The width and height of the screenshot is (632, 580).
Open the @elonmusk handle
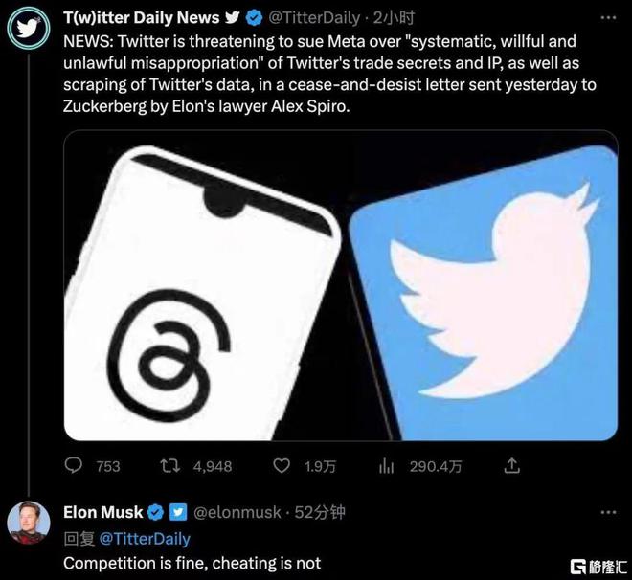tap(237, 512)
